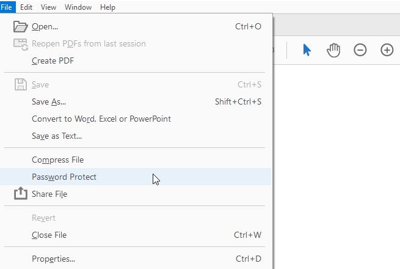The width and height of the screenshot is (400, 269).
Task: Click the Open folder icon
Action: pyautogui.click(x=21, y=26)
